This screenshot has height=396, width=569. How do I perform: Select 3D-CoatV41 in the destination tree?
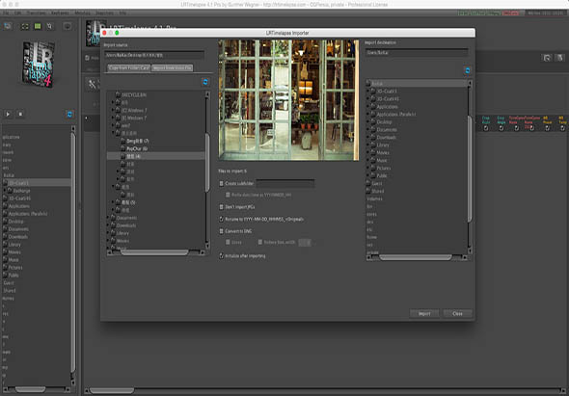click(387, 98)
